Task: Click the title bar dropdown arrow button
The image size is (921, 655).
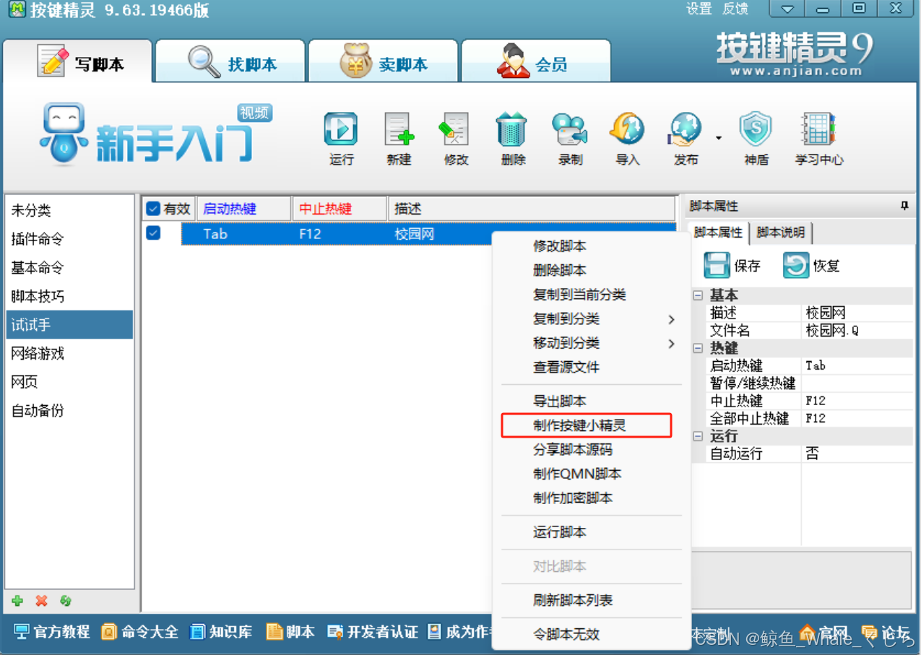Action: 787,9
